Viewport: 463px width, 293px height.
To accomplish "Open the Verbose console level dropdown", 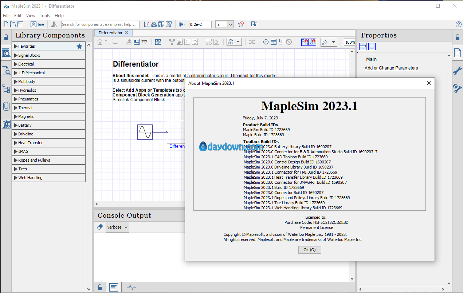I will click(x=117, y=227).
